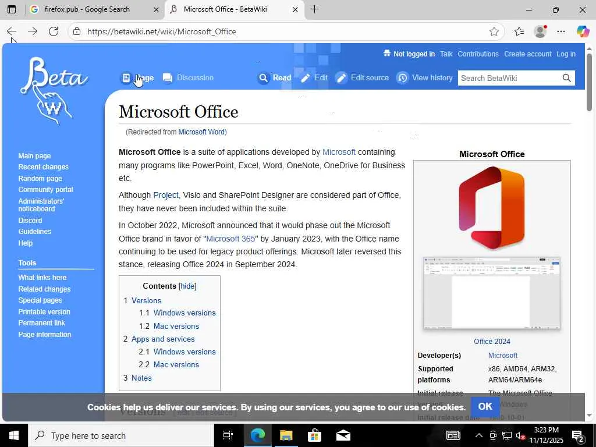The image size is (596, 447).
Task: Open the Settings and more ellipsis menu
Action: click(x=561, y=31)
